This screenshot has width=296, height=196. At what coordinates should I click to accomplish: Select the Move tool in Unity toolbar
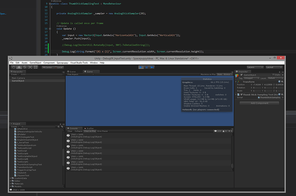pyautogui.click(x=18, y=67)
